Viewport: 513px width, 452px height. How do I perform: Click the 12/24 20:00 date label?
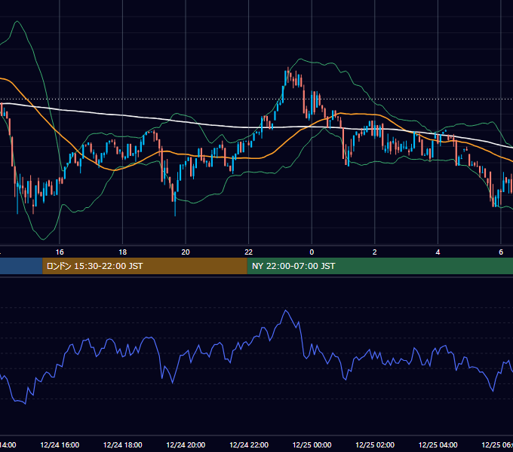click(x=186, y=445)
